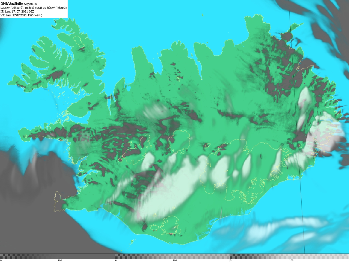Click the light grey high-cloud color scale bar
This screenshot has width=349, height=262.
(289, 256)
